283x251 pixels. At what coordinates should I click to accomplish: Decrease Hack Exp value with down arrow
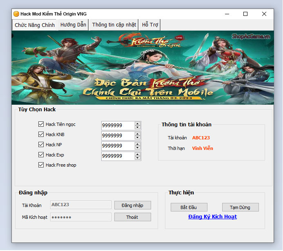(x=138, y=158)
